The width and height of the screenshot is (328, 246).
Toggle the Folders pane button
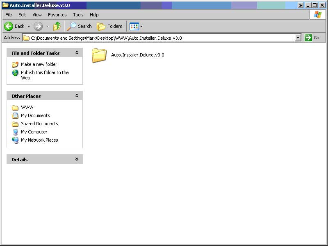(x=109, y=26)
